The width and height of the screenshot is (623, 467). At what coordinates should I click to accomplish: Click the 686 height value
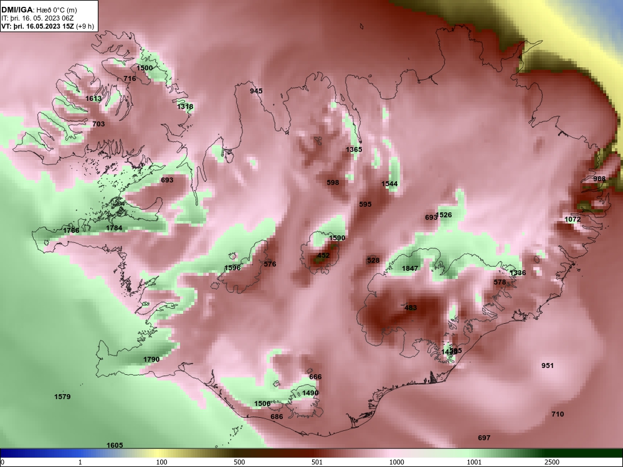(277, 417)
